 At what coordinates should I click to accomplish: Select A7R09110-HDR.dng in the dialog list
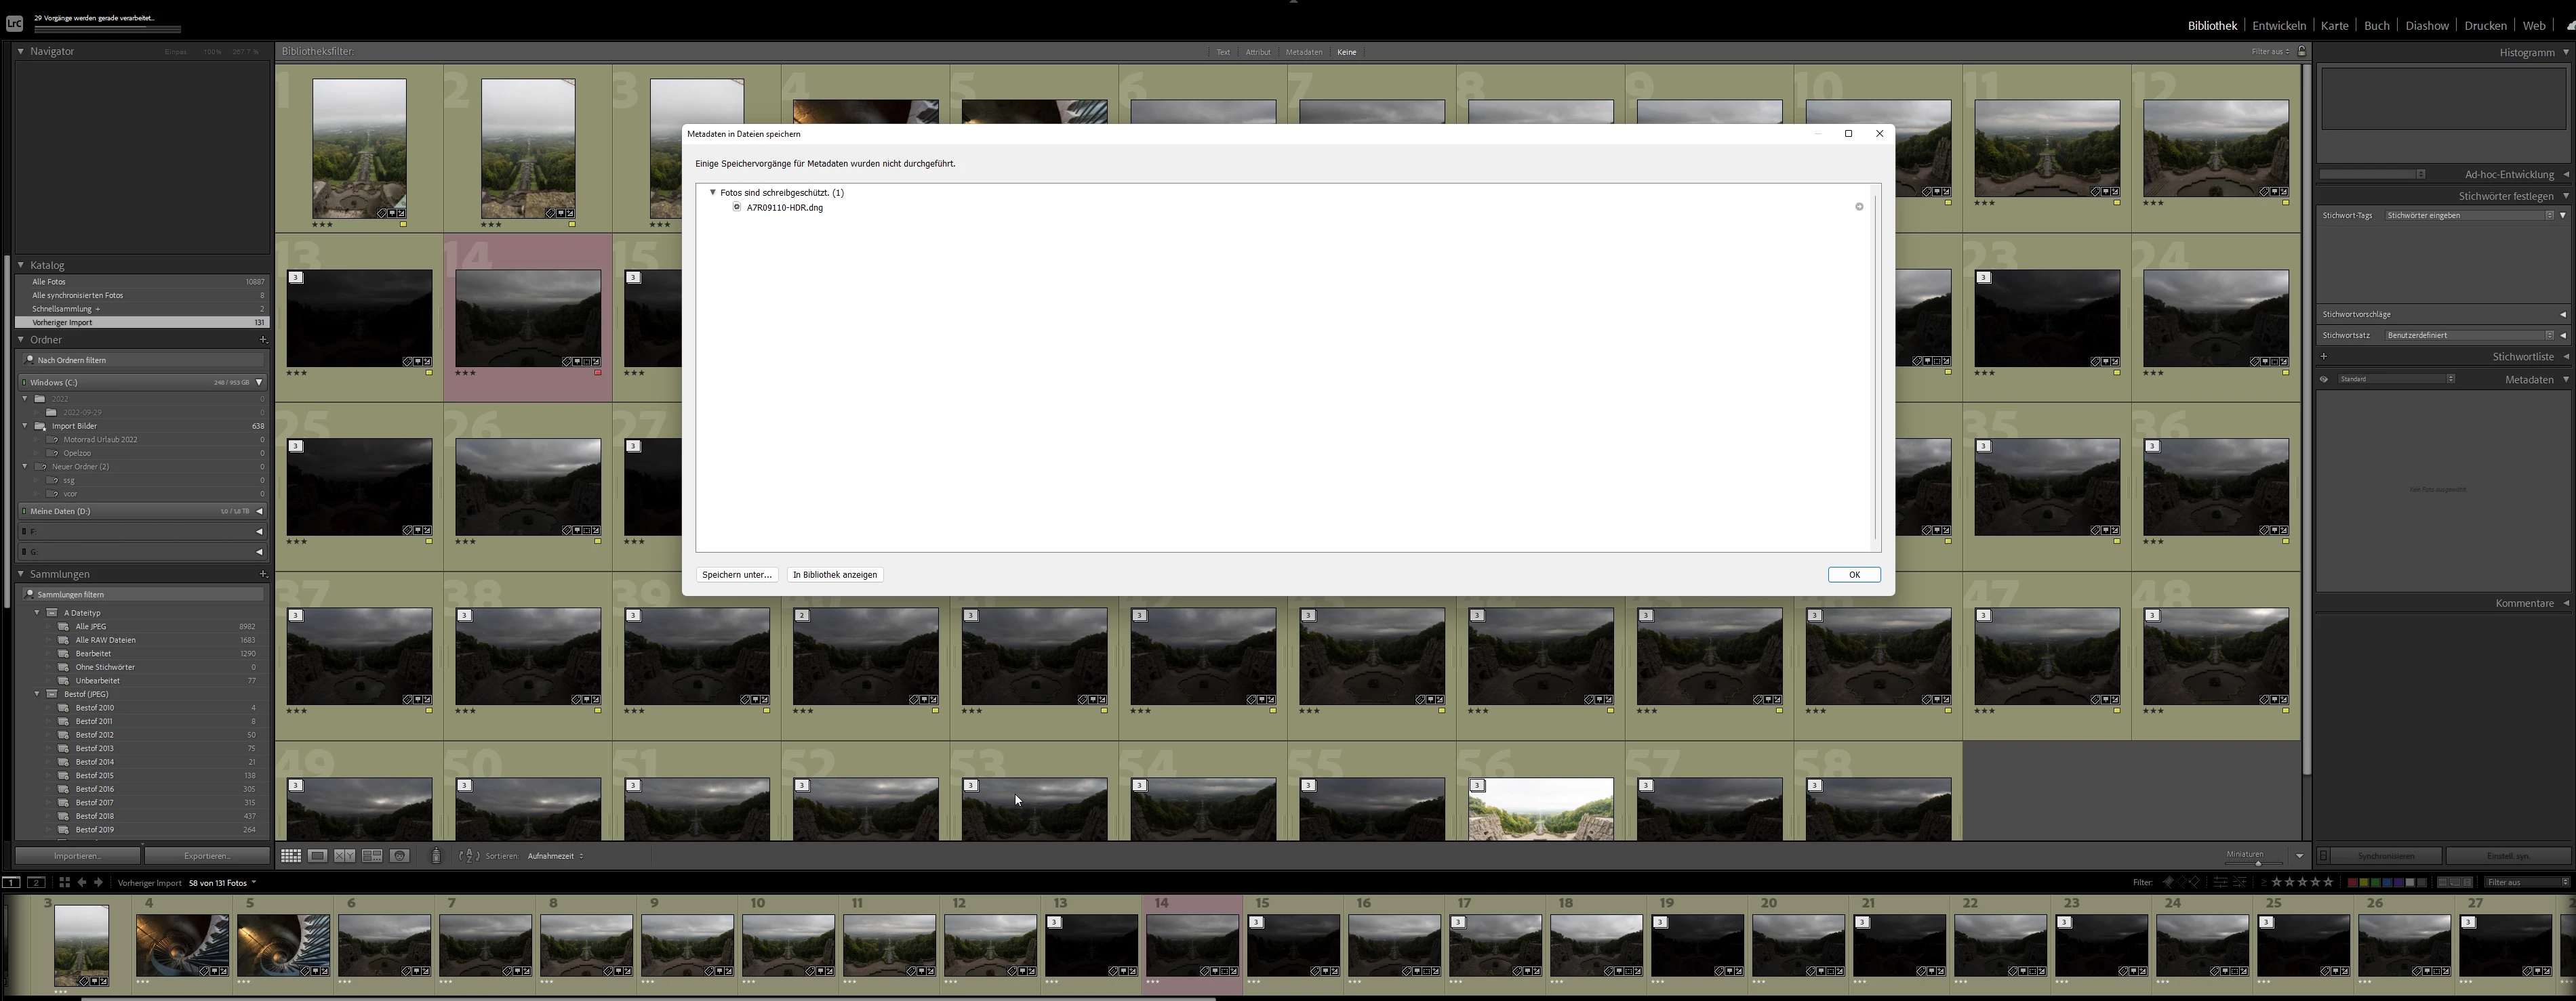pyautogui.click(x=784, y=208)
